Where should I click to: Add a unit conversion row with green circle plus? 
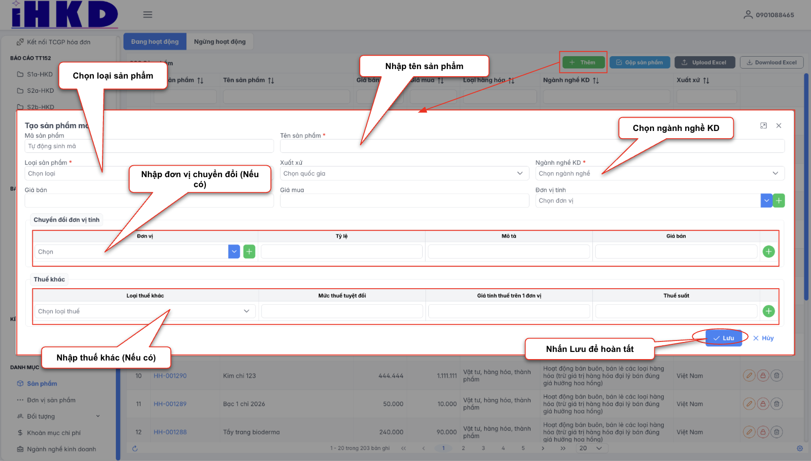[x=768, y=251]
